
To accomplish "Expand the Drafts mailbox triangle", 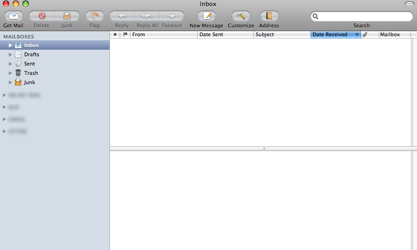I will pos(11,55).
